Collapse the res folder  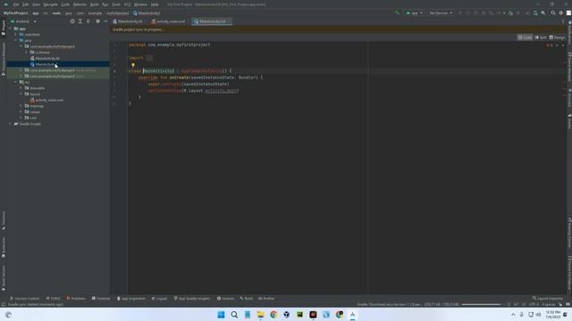(16, 82)
